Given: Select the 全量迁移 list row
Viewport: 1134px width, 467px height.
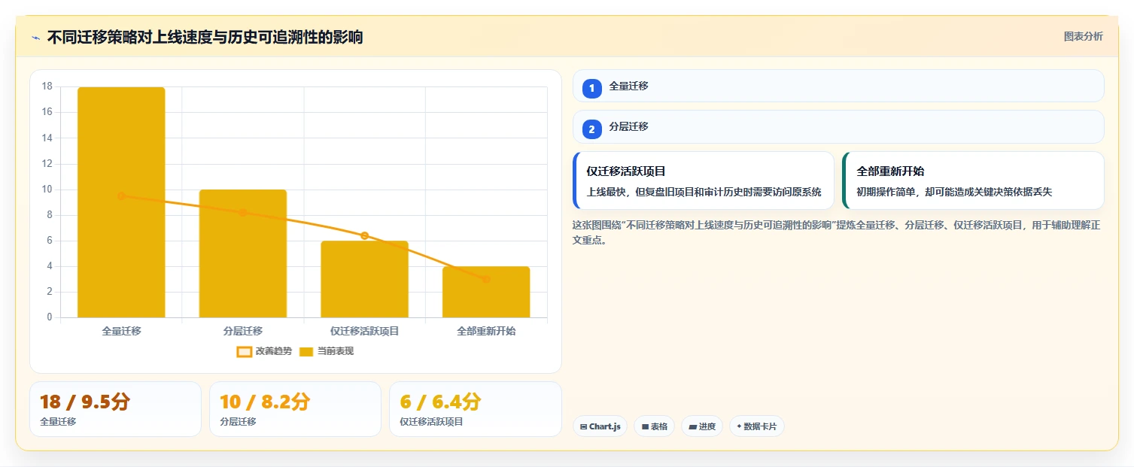Looking at the screenshot, I should (x=838, y=86).
